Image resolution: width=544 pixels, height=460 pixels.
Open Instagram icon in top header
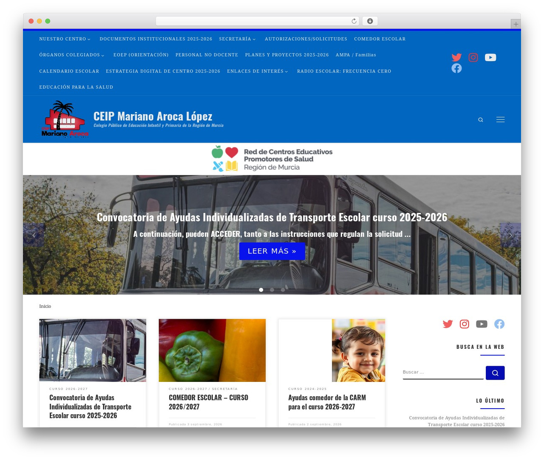(473, 57)
